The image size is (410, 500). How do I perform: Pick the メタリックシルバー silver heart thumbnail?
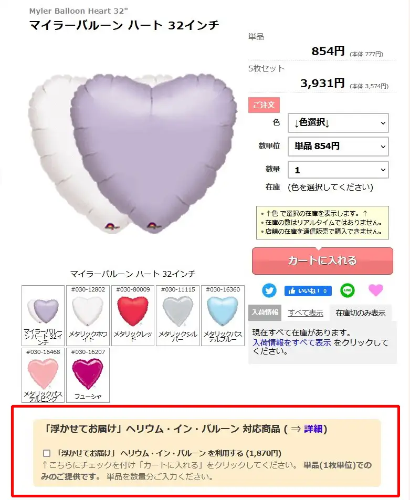click(178, 315)
